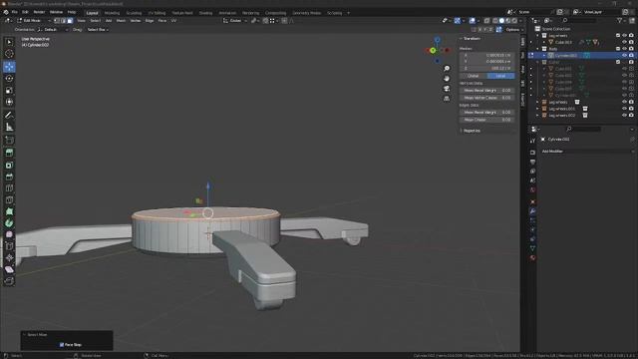Open the Render properties tab icon
The image size is (638, 359).
pyautogui.click(x=532, y=153)
